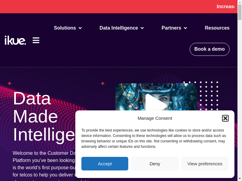Open the Resources menu item
Viewport: 242px width, 181px height.
pos(217,28)
